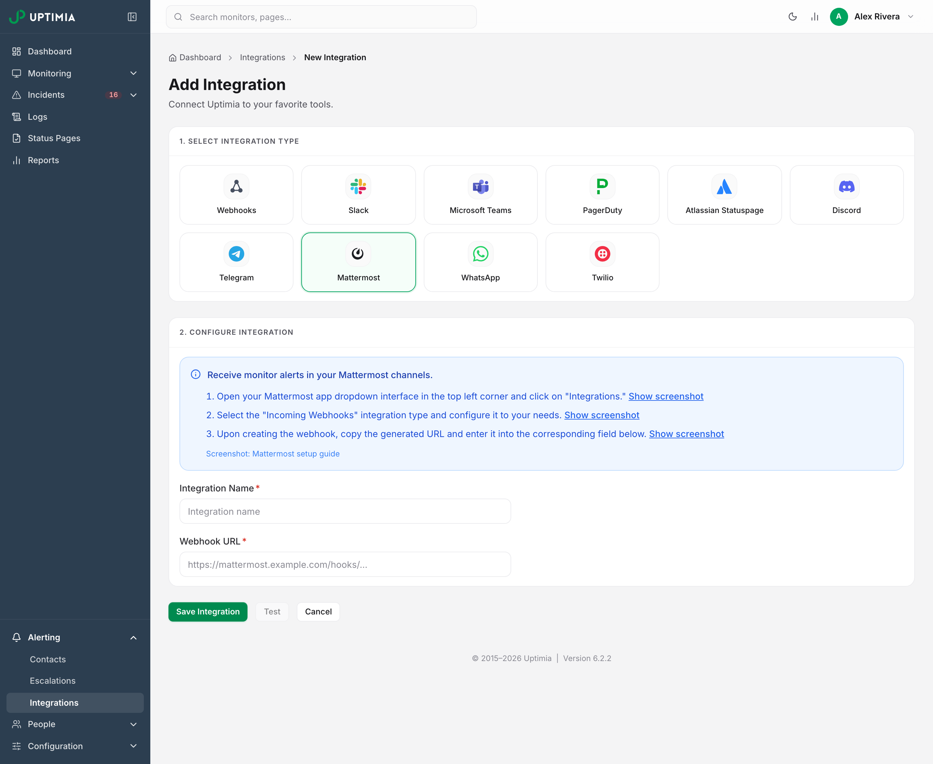Select the Webhooks integration card
Image resolution: width=933 pixels, height=764 pixels.
pos(236,195)
